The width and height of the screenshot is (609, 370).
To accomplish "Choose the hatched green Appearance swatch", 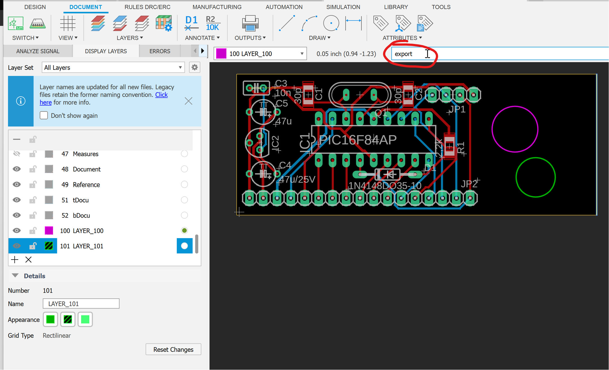I will coord(68,319).
